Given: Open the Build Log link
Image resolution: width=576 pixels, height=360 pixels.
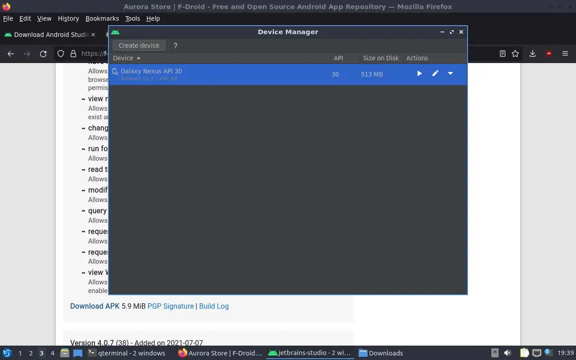Looking at the screenshot, I should click(214, 306).
